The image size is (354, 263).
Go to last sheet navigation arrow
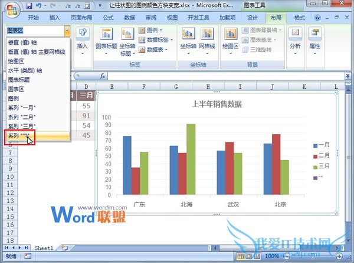coord(26,248)
